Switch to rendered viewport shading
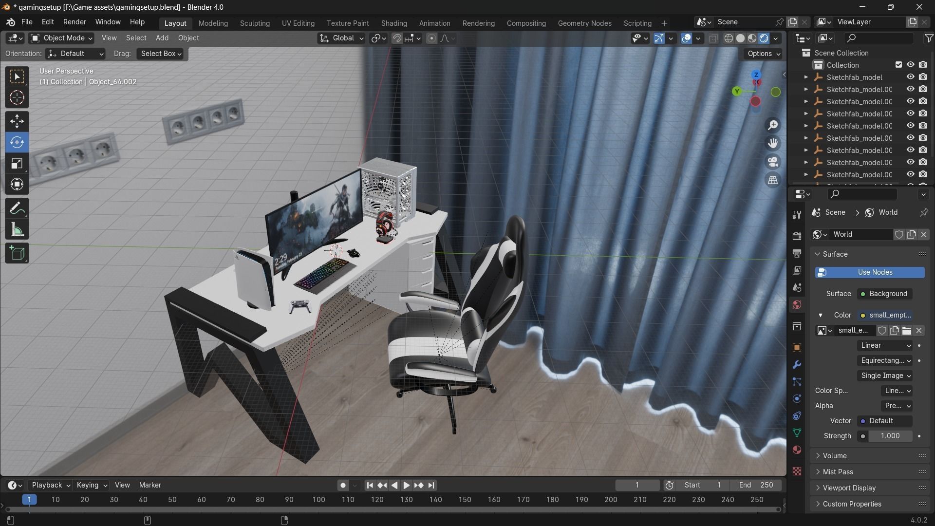935x526 pixels. click(x=764, y=38)
